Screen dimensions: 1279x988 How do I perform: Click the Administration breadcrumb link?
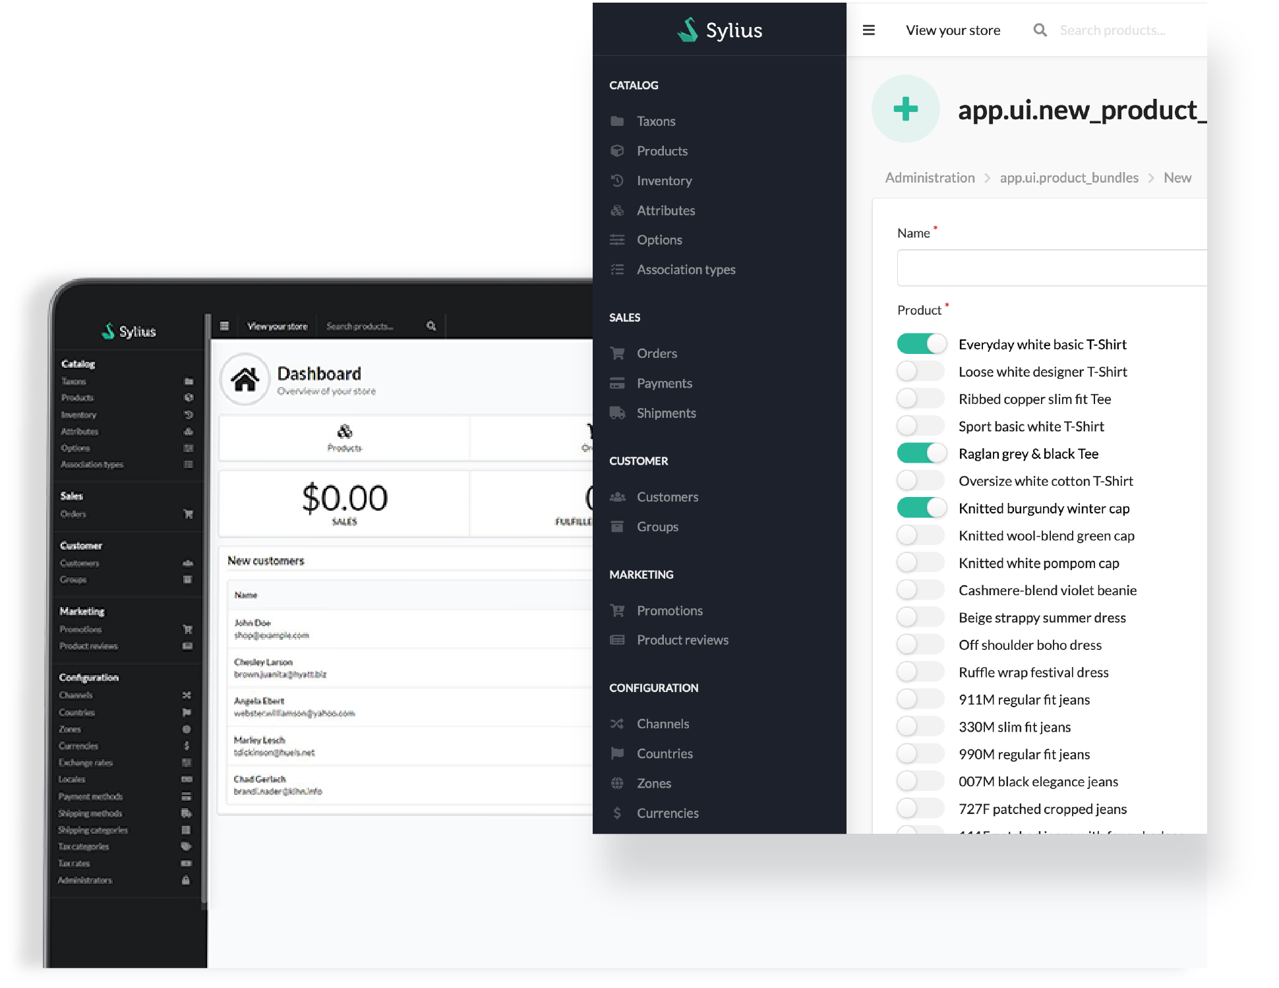tap(930, 178)
